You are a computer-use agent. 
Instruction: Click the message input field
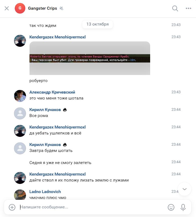(x=93, y=207)
